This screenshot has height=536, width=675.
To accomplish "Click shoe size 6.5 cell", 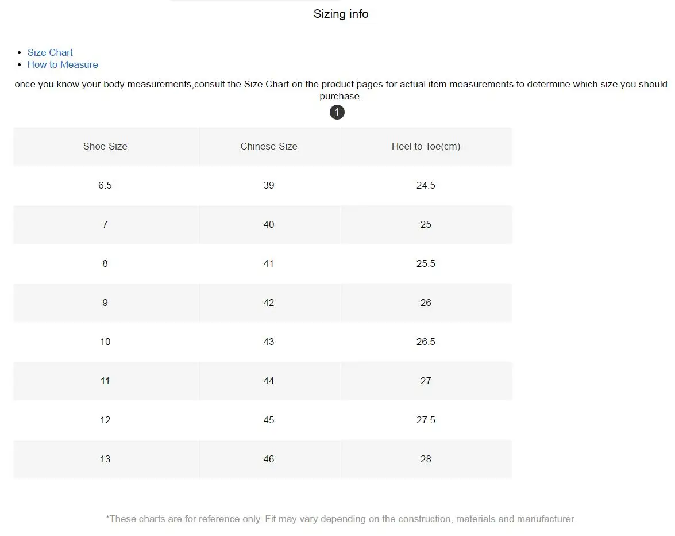I will (x=105, y=185).
